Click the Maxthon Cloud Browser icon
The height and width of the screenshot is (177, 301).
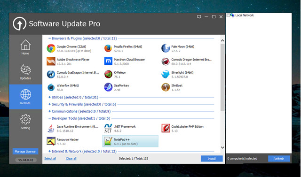(108, 62)
